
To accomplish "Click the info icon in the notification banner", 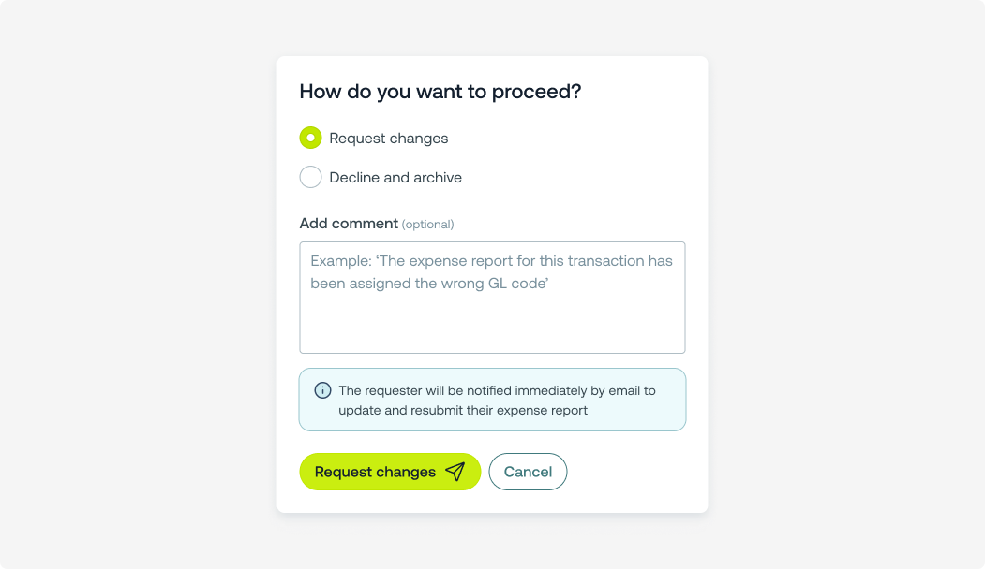I will tap(322, 390).
